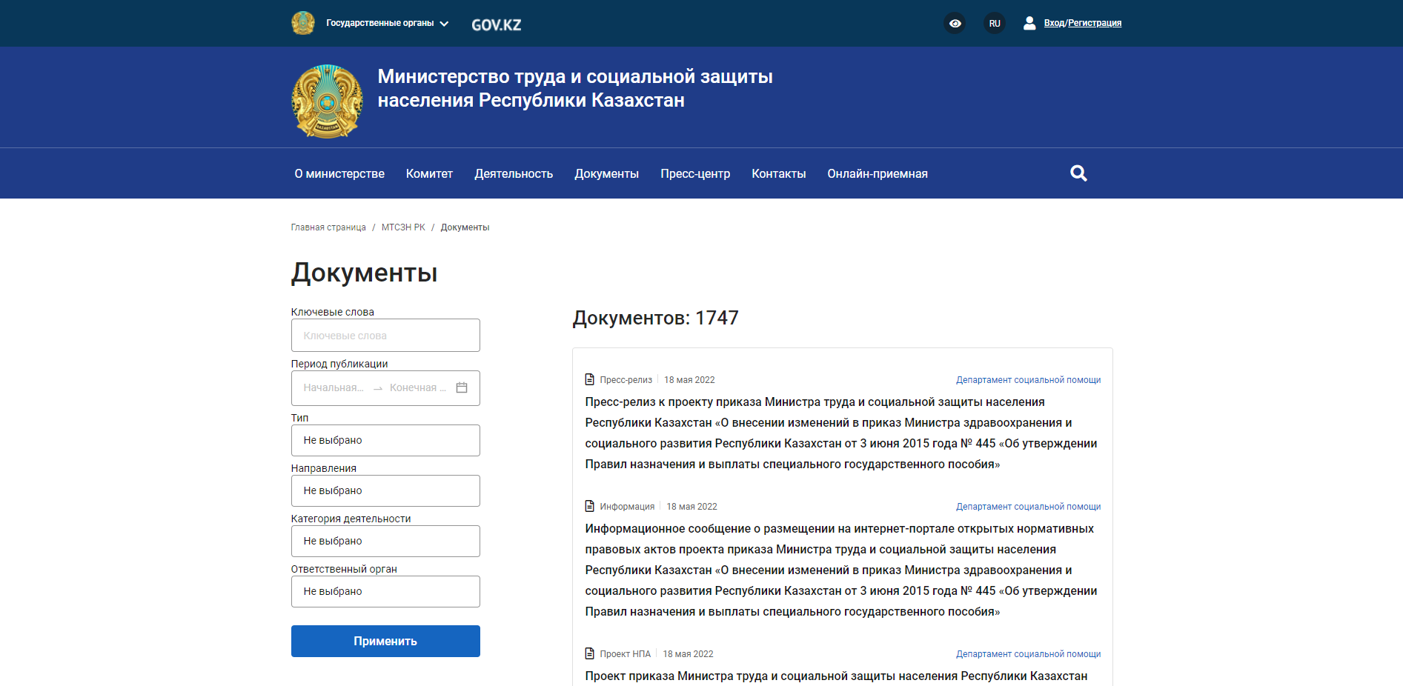Click Департамент социальной помощи on Проект НПА row
The height and width of the screenshot is (686, 1403).
click(1028, 653)
